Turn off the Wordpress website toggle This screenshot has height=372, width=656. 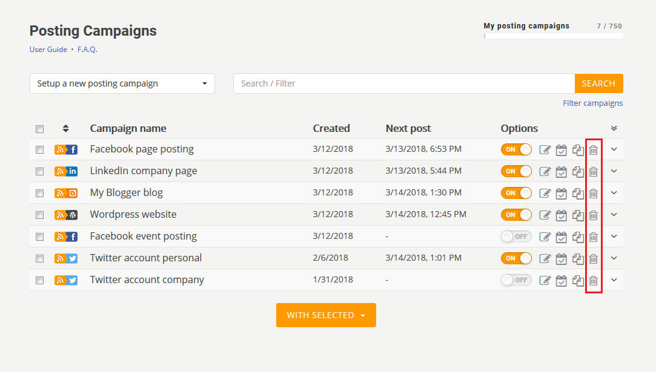pyautogui.click(x=516, y=214)
